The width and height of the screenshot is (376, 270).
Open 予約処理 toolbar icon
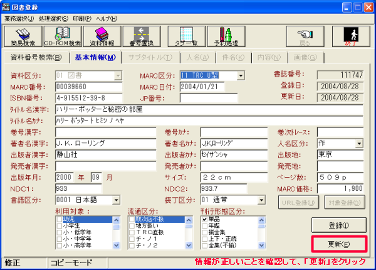point(226,36)
